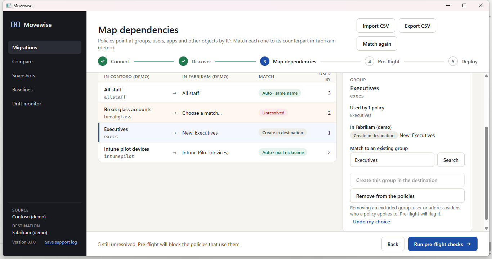The width and height of the screenshot is (492, 259).
Task: Click the Auto · same name badge
Action: point(280,93)
